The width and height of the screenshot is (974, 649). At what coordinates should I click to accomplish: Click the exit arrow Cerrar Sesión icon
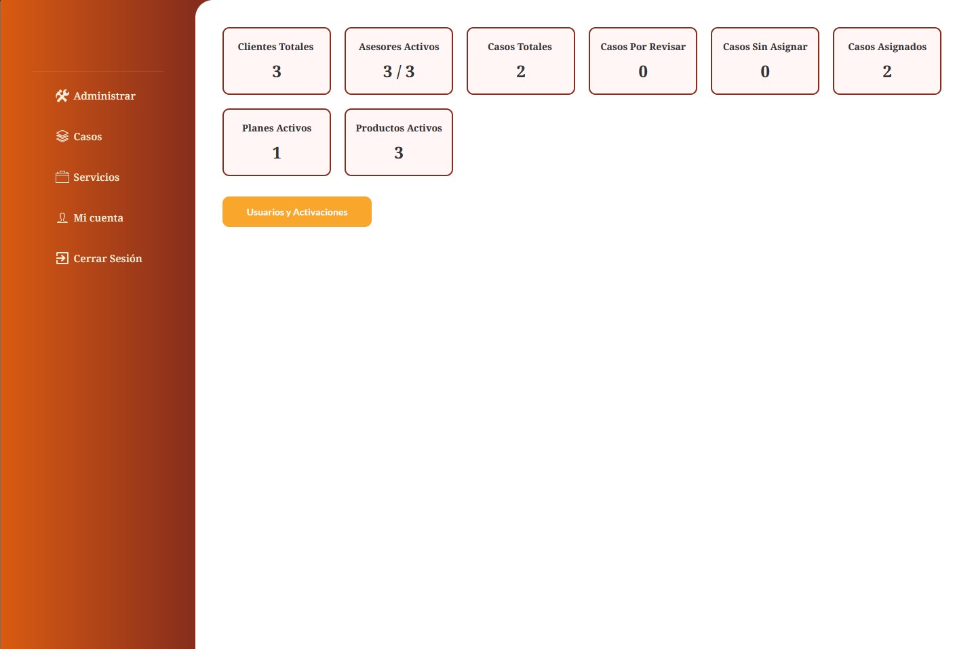point(62,259)
